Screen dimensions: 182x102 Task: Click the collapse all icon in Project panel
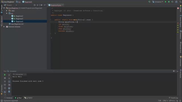pos(38,5)
